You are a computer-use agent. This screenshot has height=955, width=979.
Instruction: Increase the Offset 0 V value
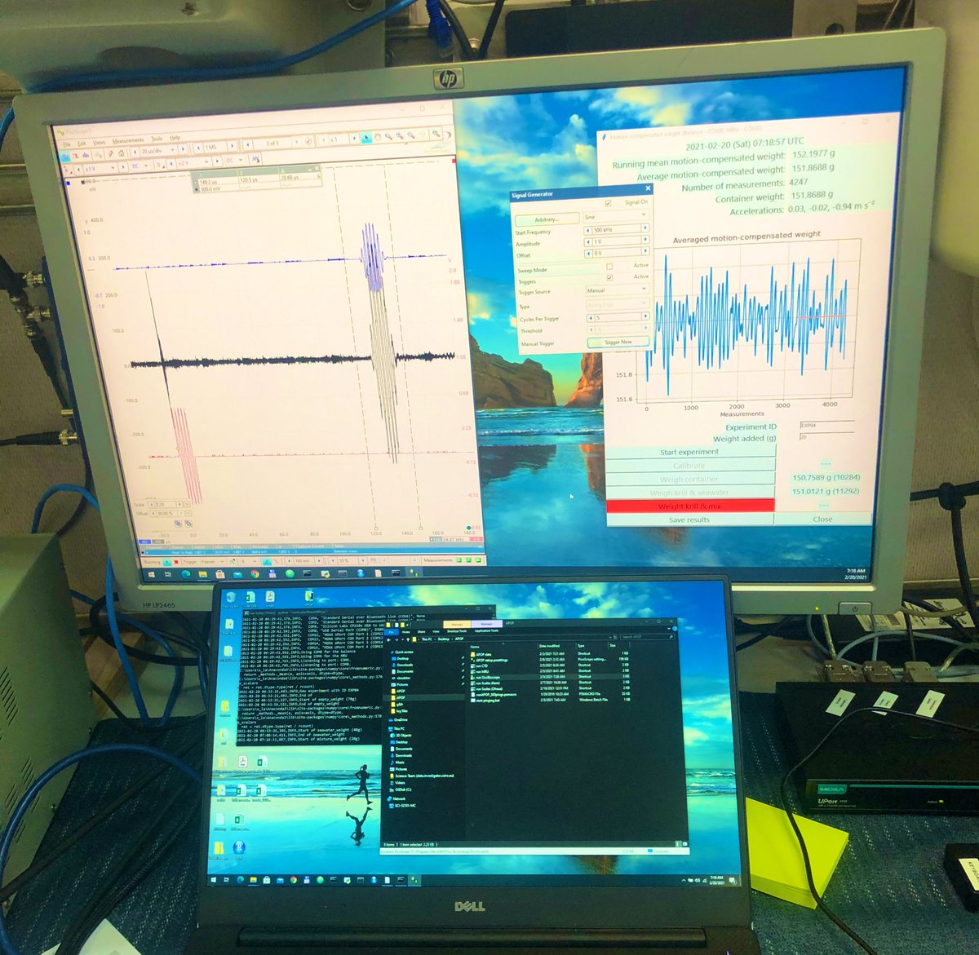645,250
